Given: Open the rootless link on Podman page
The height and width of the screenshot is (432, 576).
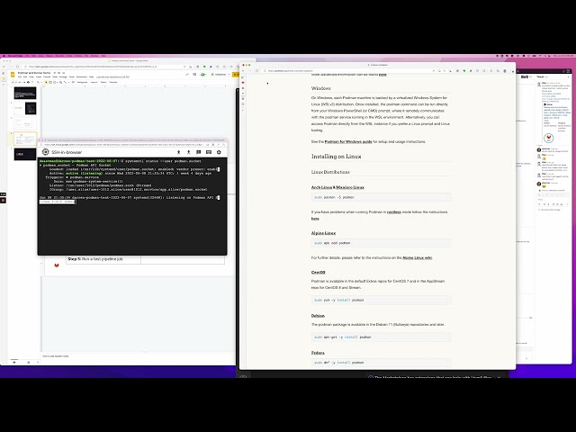Looking at the screenshot, I should [394, 212].
